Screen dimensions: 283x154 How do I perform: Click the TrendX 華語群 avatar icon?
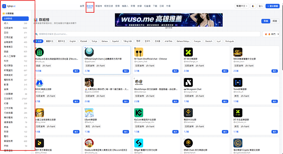tap(238, 83)
